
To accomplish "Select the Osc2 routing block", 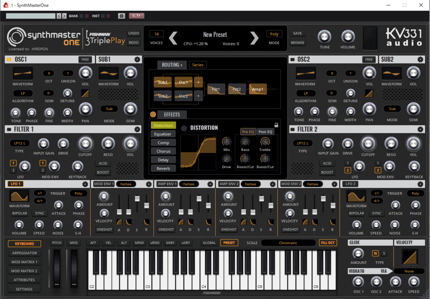I will click(184, 96).
